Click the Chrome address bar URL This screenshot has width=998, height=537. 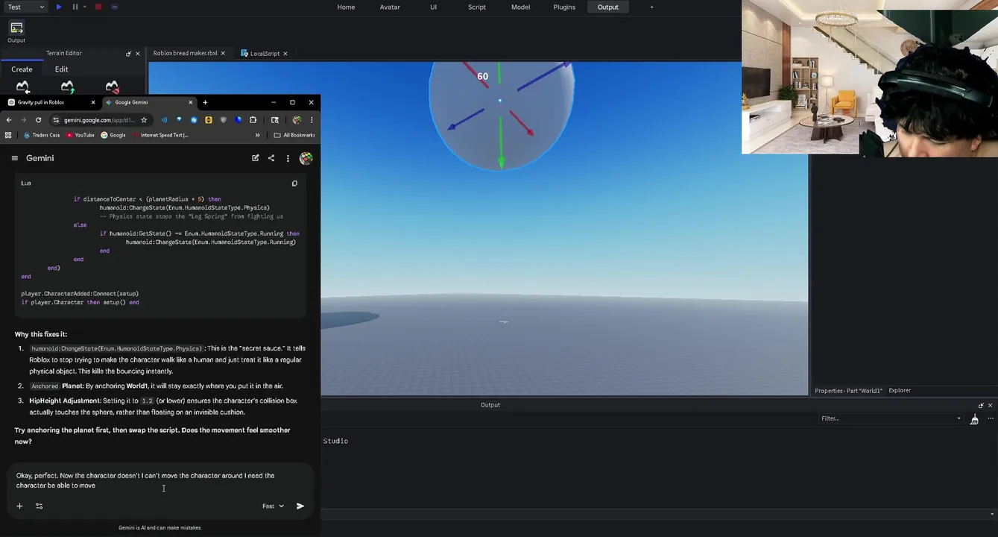pyautogui.click(x=99, y=120)
